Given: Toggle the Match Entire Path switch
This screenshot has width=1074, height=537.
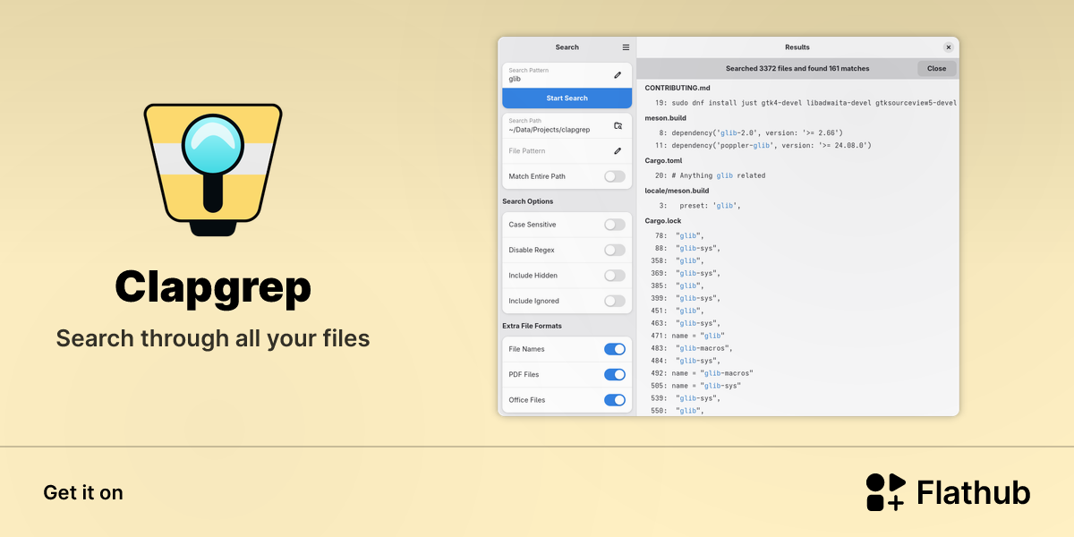Looking at the screenshot, I should (x=615, y=176).
